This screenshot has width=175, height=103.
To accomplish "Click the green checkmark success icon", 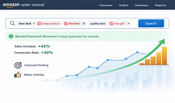I will tap(11, 36).
